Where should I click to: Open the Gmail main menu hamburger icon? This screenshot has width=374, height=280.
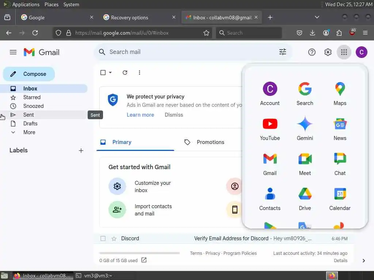click(13, 52)
